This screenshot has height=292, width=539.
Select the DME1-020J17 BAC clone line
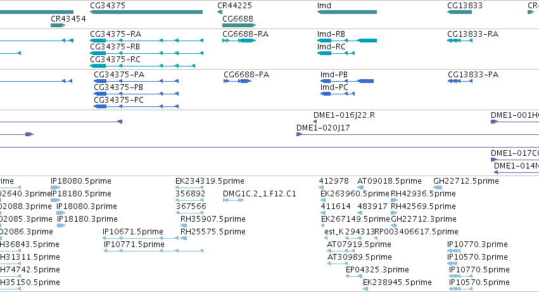click(x=417, y=134)
